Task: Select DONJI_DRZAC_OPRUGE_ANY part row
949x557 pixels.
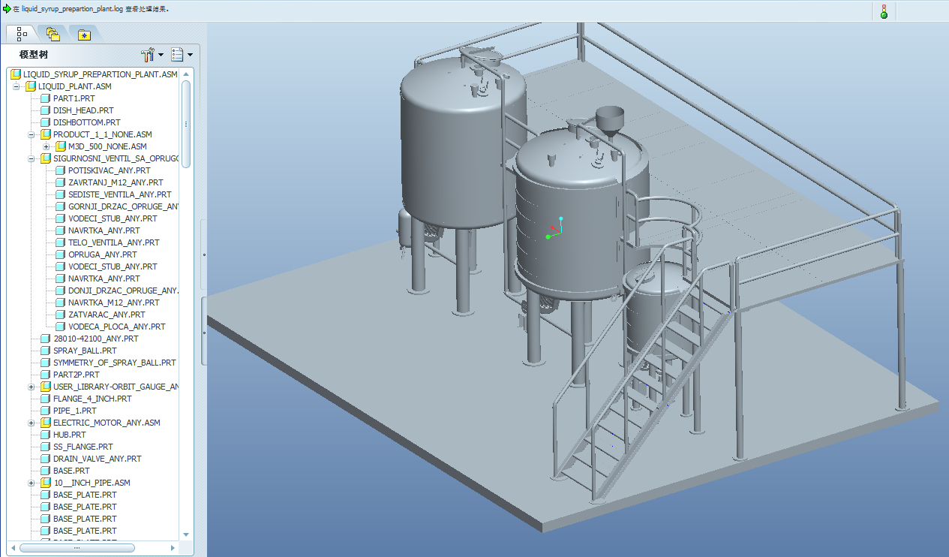Action: pos(123,291)
